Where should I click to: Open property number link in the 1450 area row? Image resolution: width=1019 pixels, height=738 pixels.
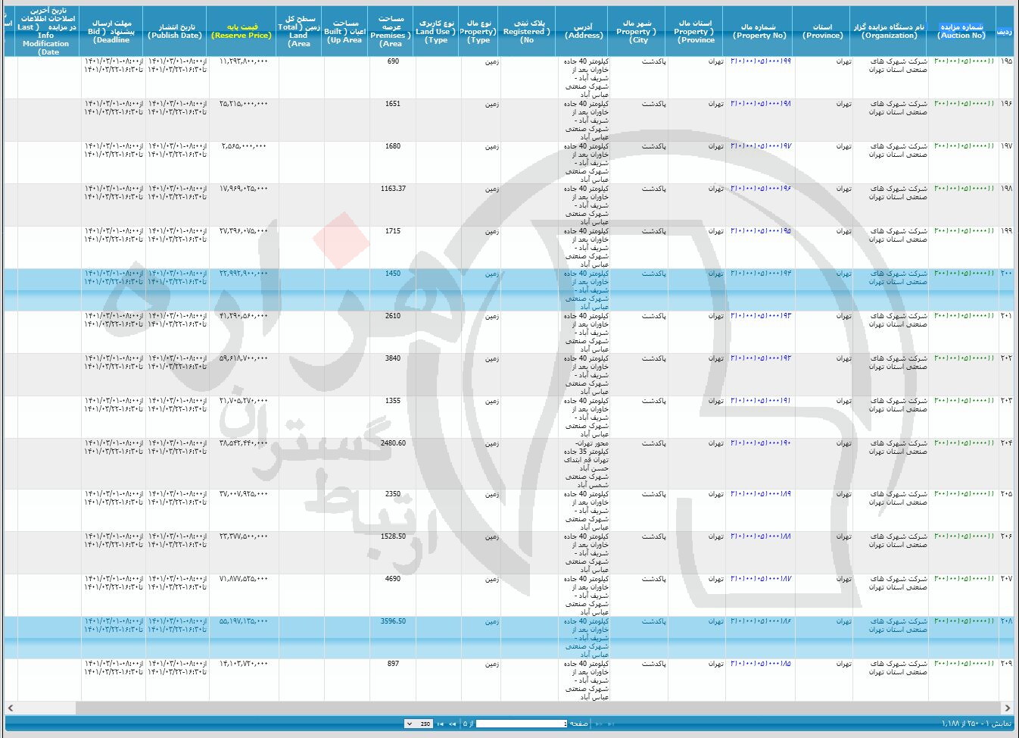(761, 273)
